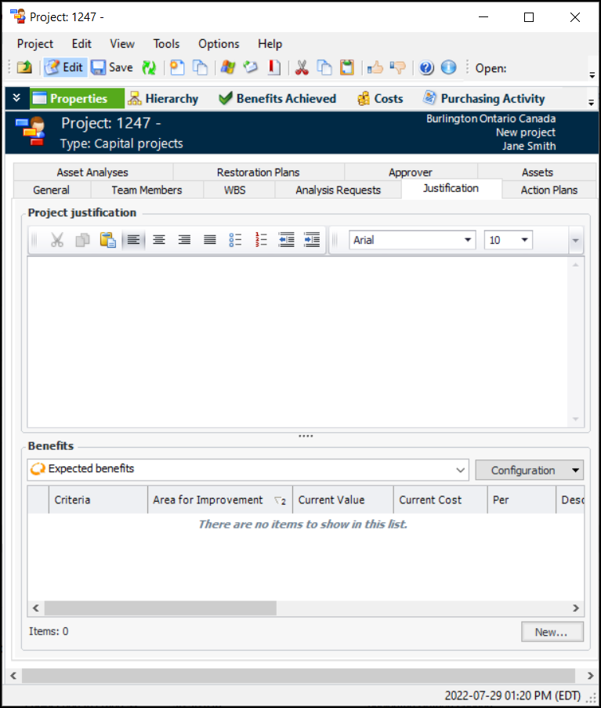Switch to the Restoration Plans tab
Image resolution: width=601 pixels, height=708 pixels.
point(258,172)
